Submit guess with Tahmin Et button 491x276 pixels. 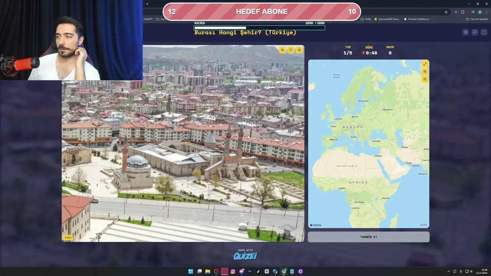(369, 237)
